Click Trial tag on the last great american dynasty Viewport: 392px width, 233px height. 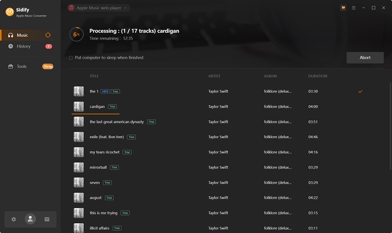[151, 122]
